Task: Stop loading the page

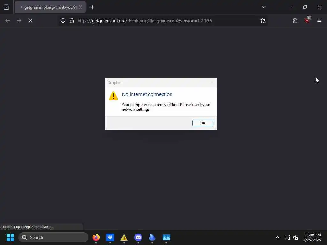Action: click(x=30, y=20)
